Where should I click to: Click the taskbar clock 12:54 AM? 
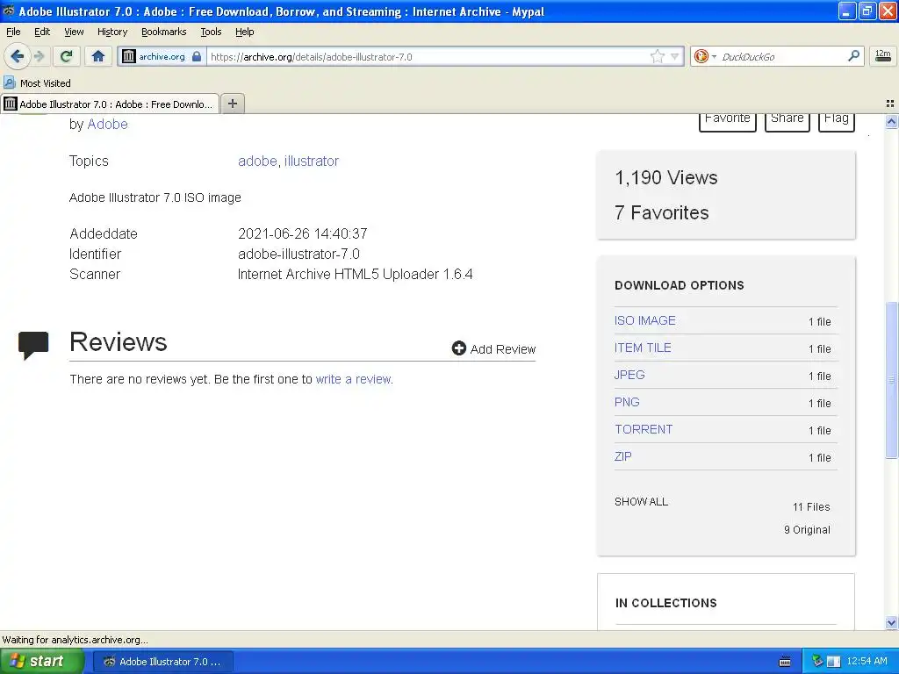(x=867, y=662)
